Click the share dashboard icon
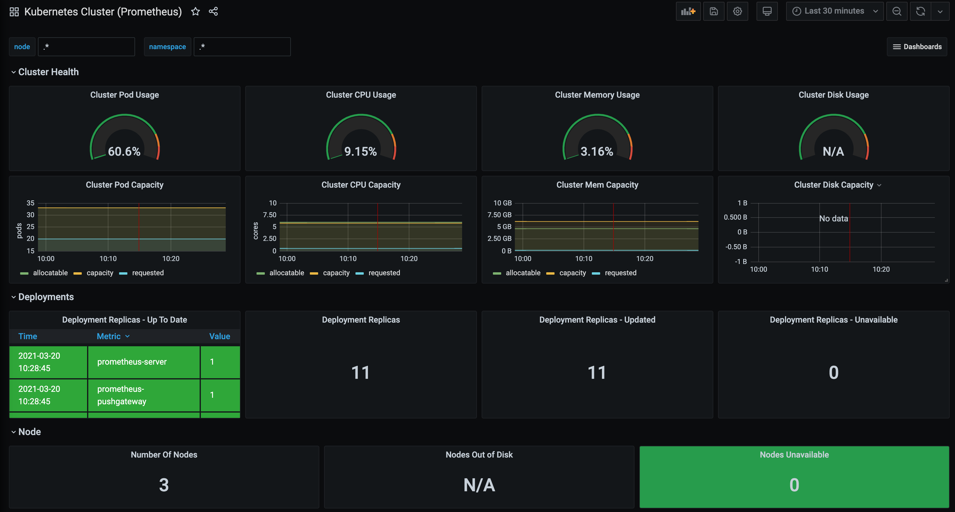This screenshot has height=512, width=955. (213, 12)
